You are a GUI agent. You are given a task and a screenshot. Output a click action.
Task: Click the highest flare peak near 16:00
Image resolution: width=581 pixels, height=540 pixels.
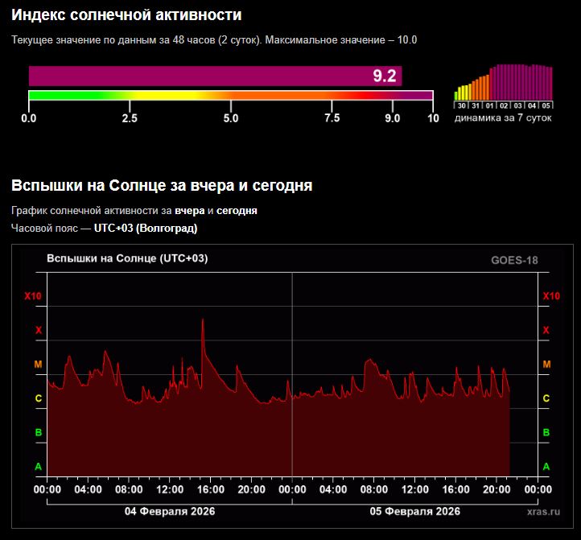(x=203, y=320)
